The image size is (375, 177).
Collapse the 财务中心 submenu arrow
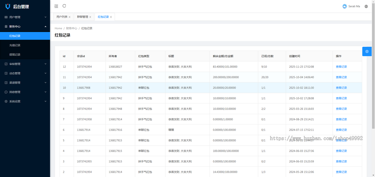(x=45, y=26)
